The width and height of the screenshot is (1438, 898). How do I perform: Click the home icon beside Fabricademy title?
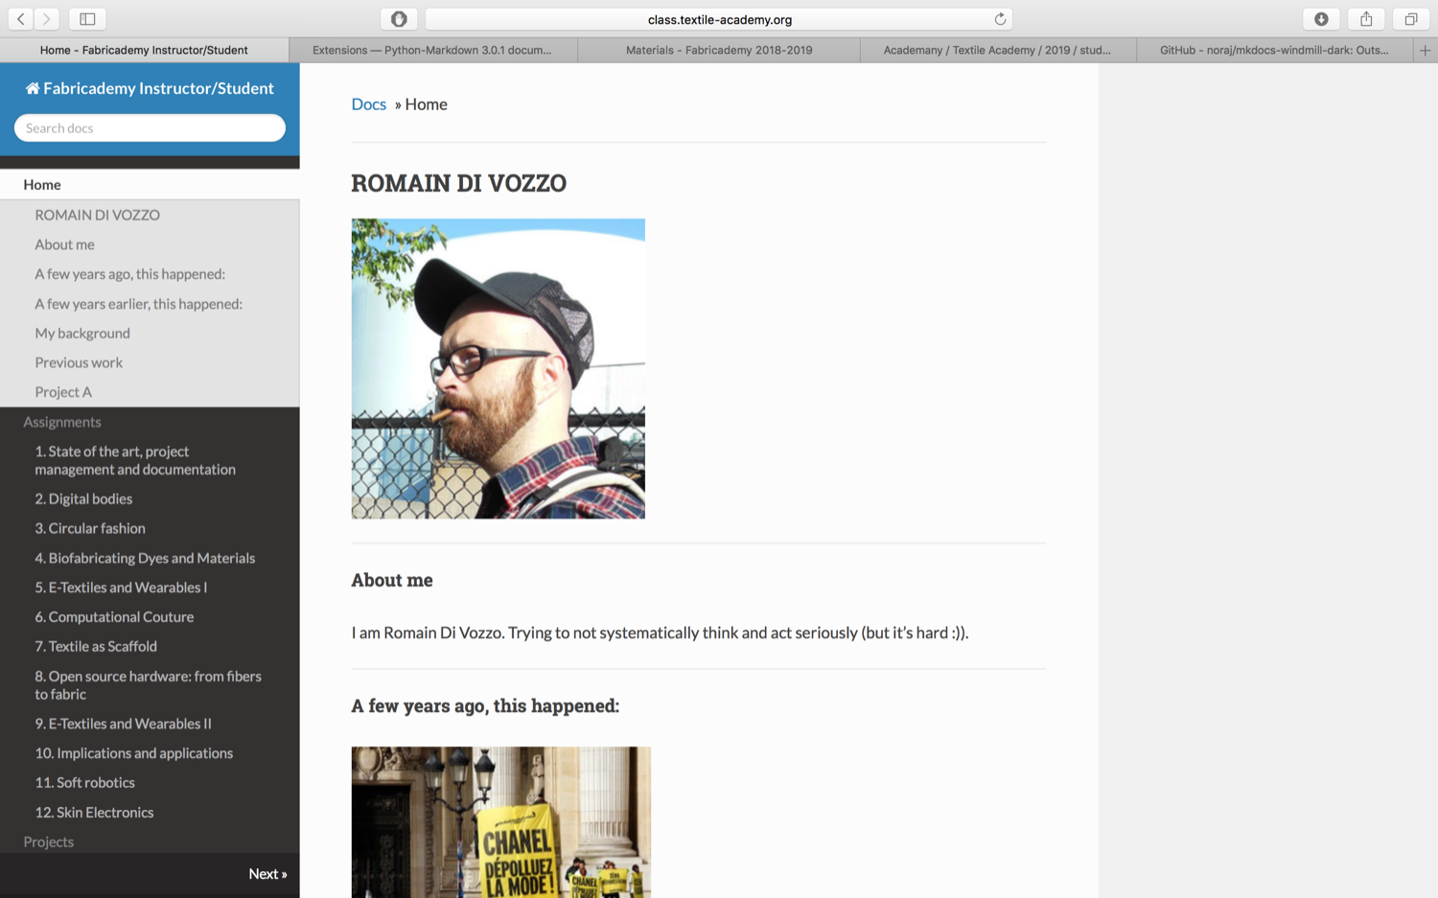(33, 88)
